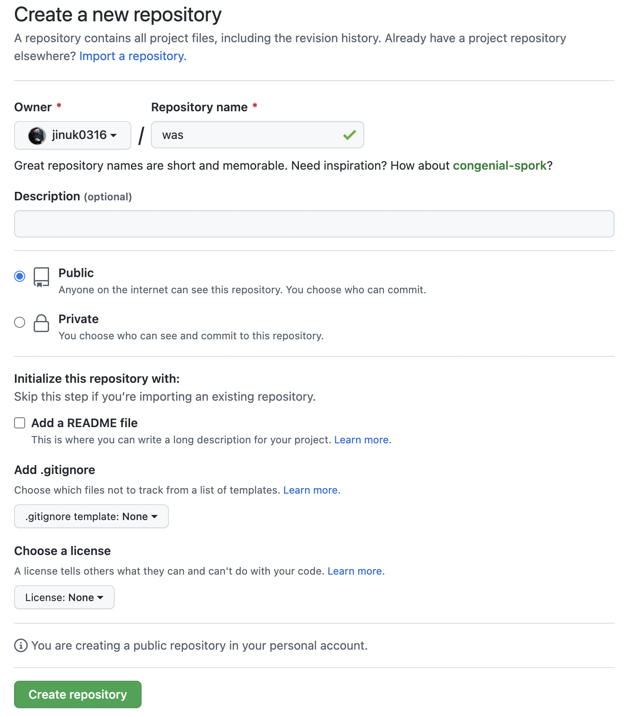Enable the Add a README file checkbox
The width and height of the screenshot is (626, 717).
(20, 423)
